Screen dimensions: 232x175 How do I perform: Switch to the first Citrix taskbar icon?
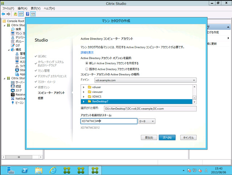coord(67,170)
